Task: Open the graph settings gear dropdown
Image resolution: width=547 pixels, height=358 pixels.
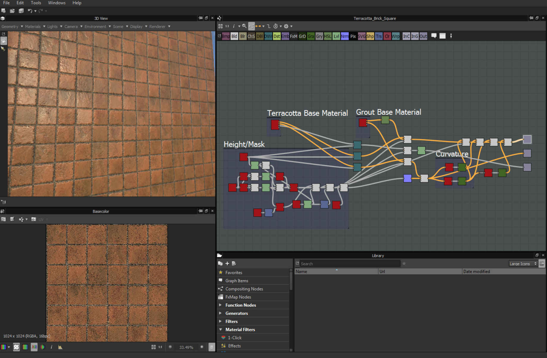Action: point(291,26)
